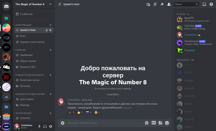Add channel to СОВМЕСТНЫЙ ПРОСМОТР category
Viewport: 216px width, 131px height.
point(50,75)
